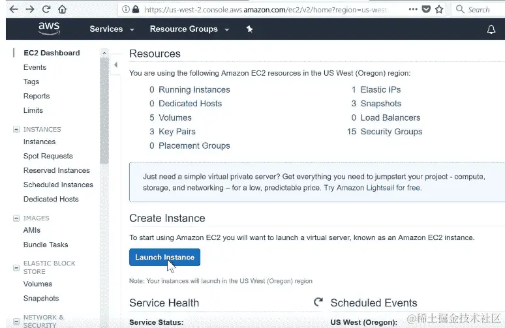
Task: Click the US West (Oregon) region note
Action: (x=221, y=281)
